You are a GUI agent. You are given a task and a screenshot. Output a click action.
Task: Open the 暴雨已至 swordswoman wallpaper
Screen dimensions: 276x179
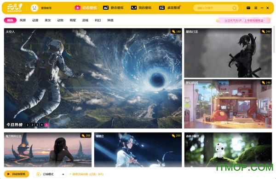(228, 53)
